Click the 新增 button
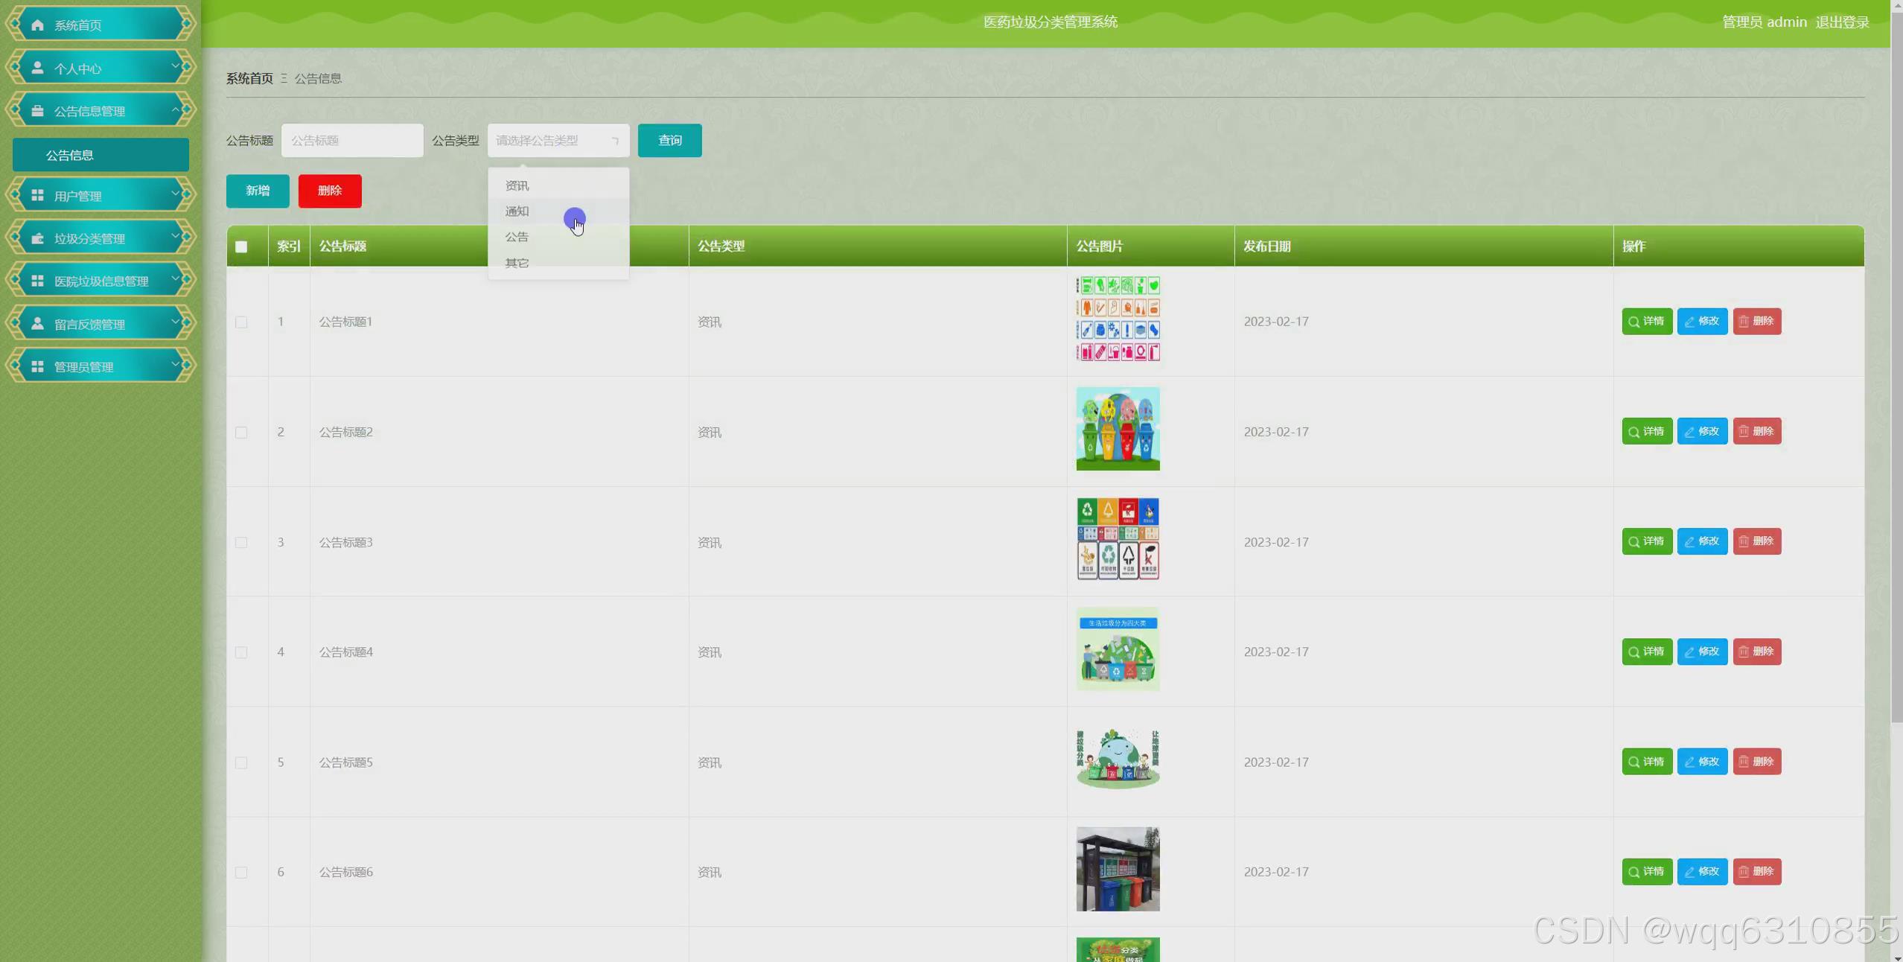 click(x=258, y=191)
